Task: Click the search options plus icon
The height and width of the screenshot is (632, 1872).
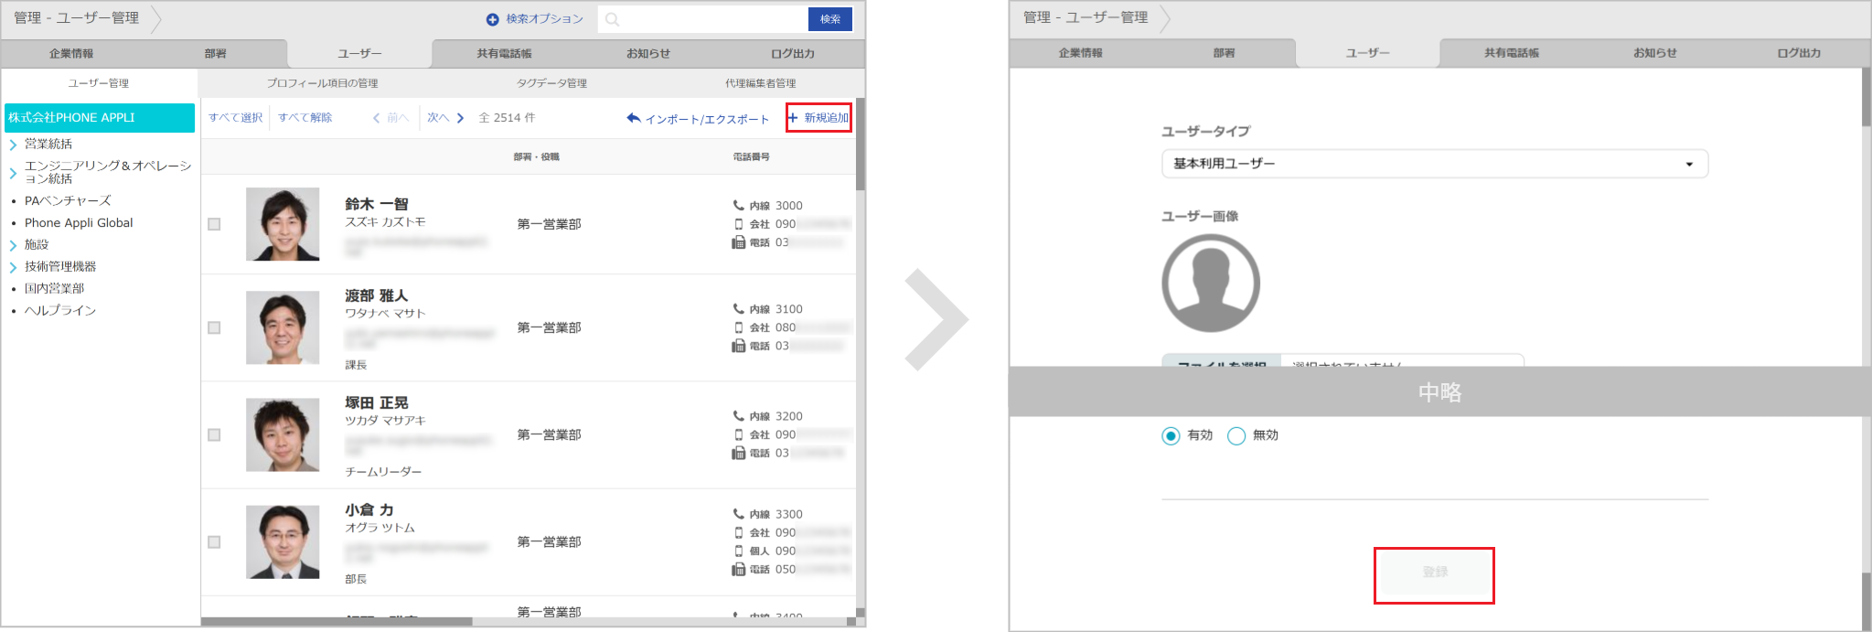Action: coord(493,19)
